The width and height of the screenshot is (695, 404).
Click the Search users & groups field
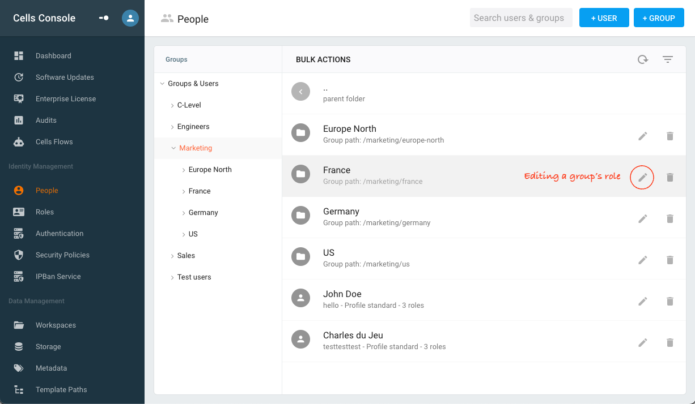[x=521, y=18]
